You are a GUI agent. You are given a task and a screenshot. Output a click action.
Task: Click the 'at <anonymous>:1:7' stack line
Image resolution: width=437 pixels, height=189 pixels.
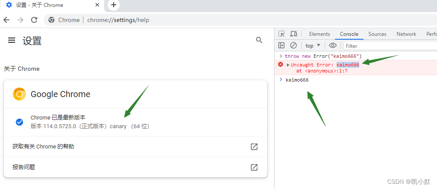click(322, 71)
